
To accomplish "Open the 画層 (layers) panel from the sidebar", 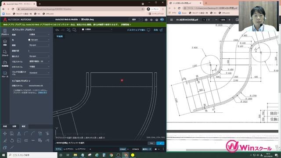I will pyautogui.click(x=5, y=43).
